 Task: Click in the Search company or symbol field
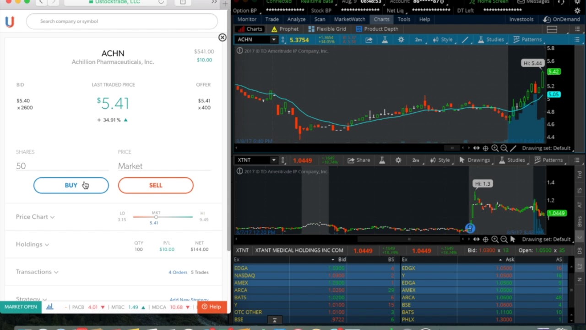coord(122,21)
